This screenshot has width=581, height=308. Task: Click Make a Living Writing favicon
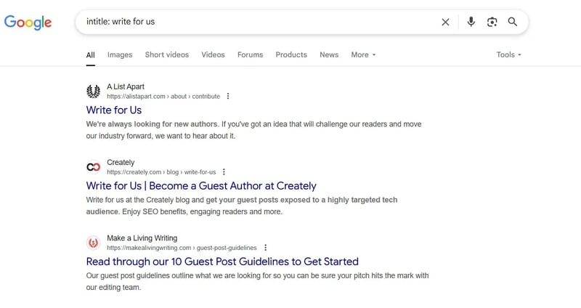94,243
